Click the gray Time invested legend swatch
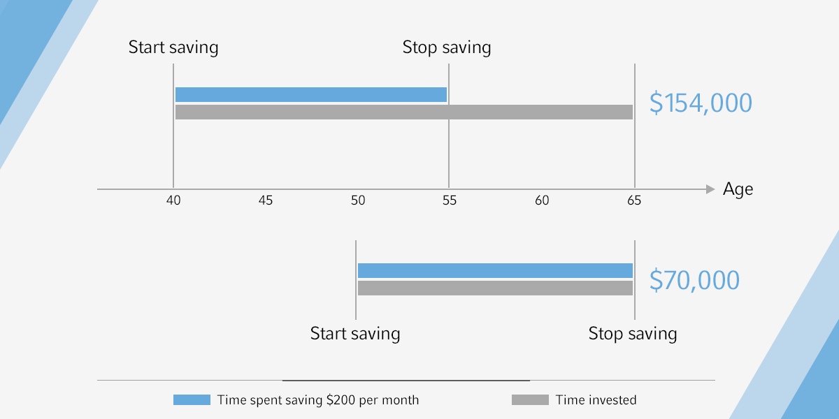Viewport: 839px width, 419px height. [530, 400]
